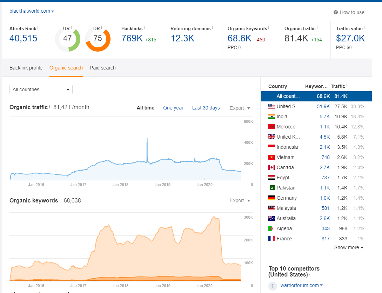Click the India flag icon
Screen dimensions: 382x293
[x=272, y=116]
